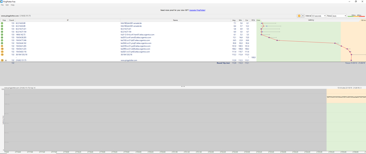Click www.pingplotter.com name in hop 14 row
The image size is (366, 154).
(129, 60)
